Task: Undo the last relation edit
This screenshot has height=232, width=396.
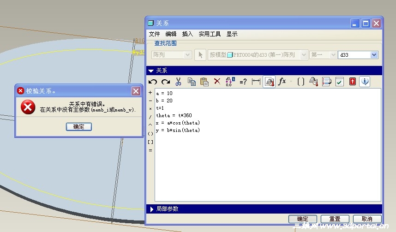Action: 153,82
